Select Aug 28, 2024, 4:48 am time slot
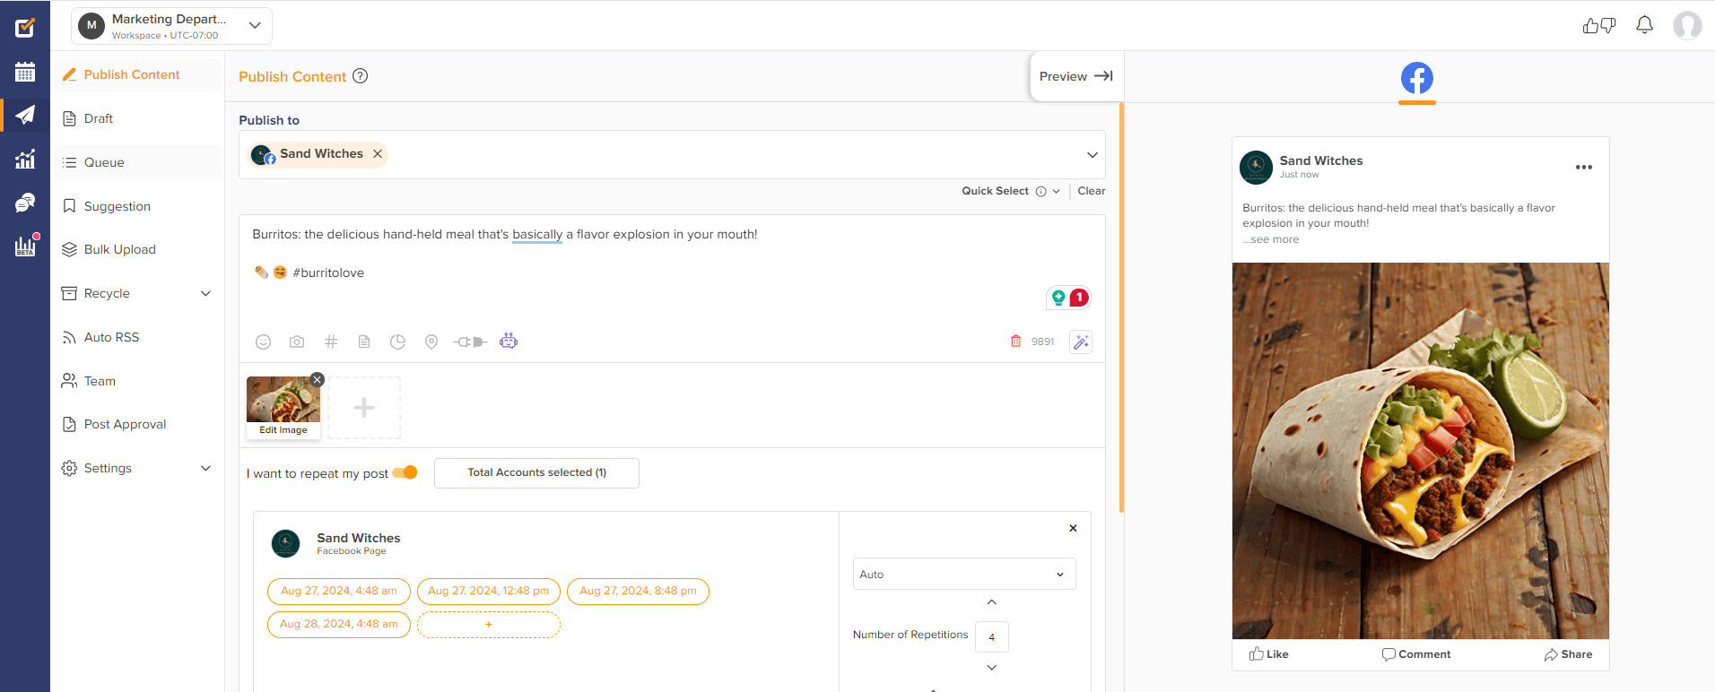Screen dimensions: 1715x692 pyautogui.click(x=339, y=624)
